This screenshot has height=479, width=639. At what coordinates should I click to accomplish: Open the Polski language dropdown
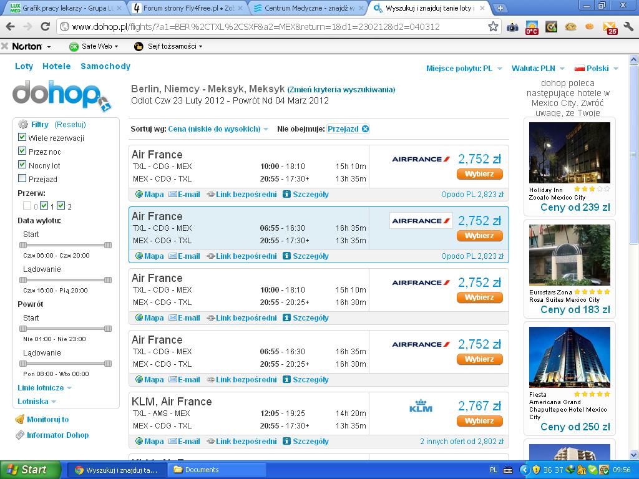[597, 69]
